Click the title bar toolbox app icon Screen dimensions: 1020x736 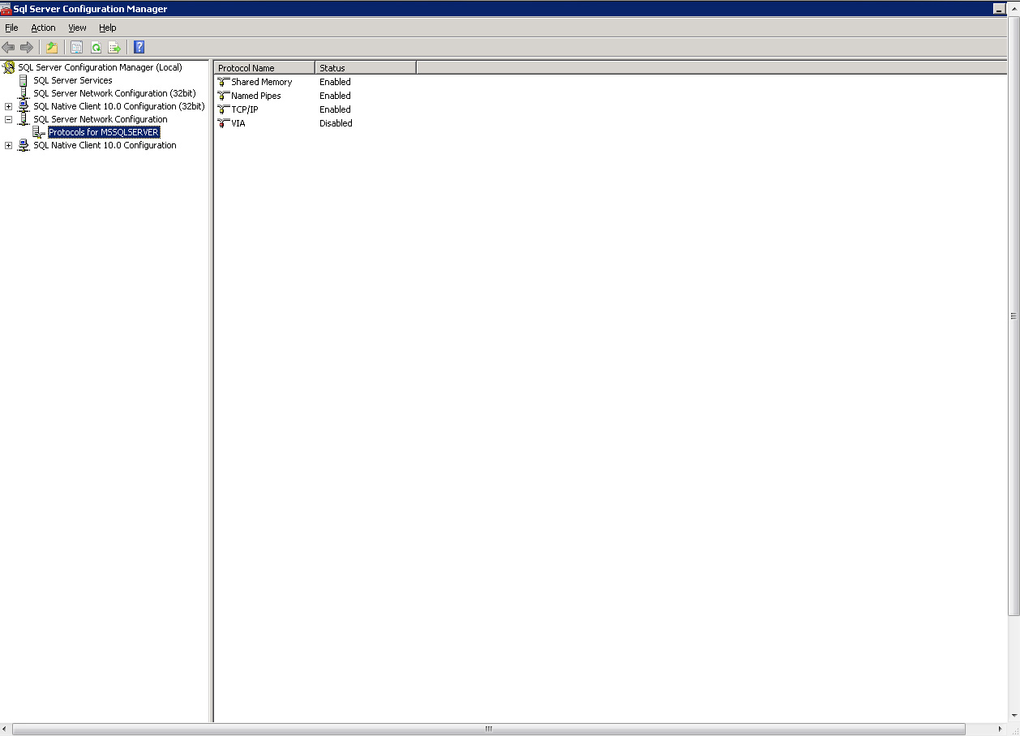[x=6, y=9]
